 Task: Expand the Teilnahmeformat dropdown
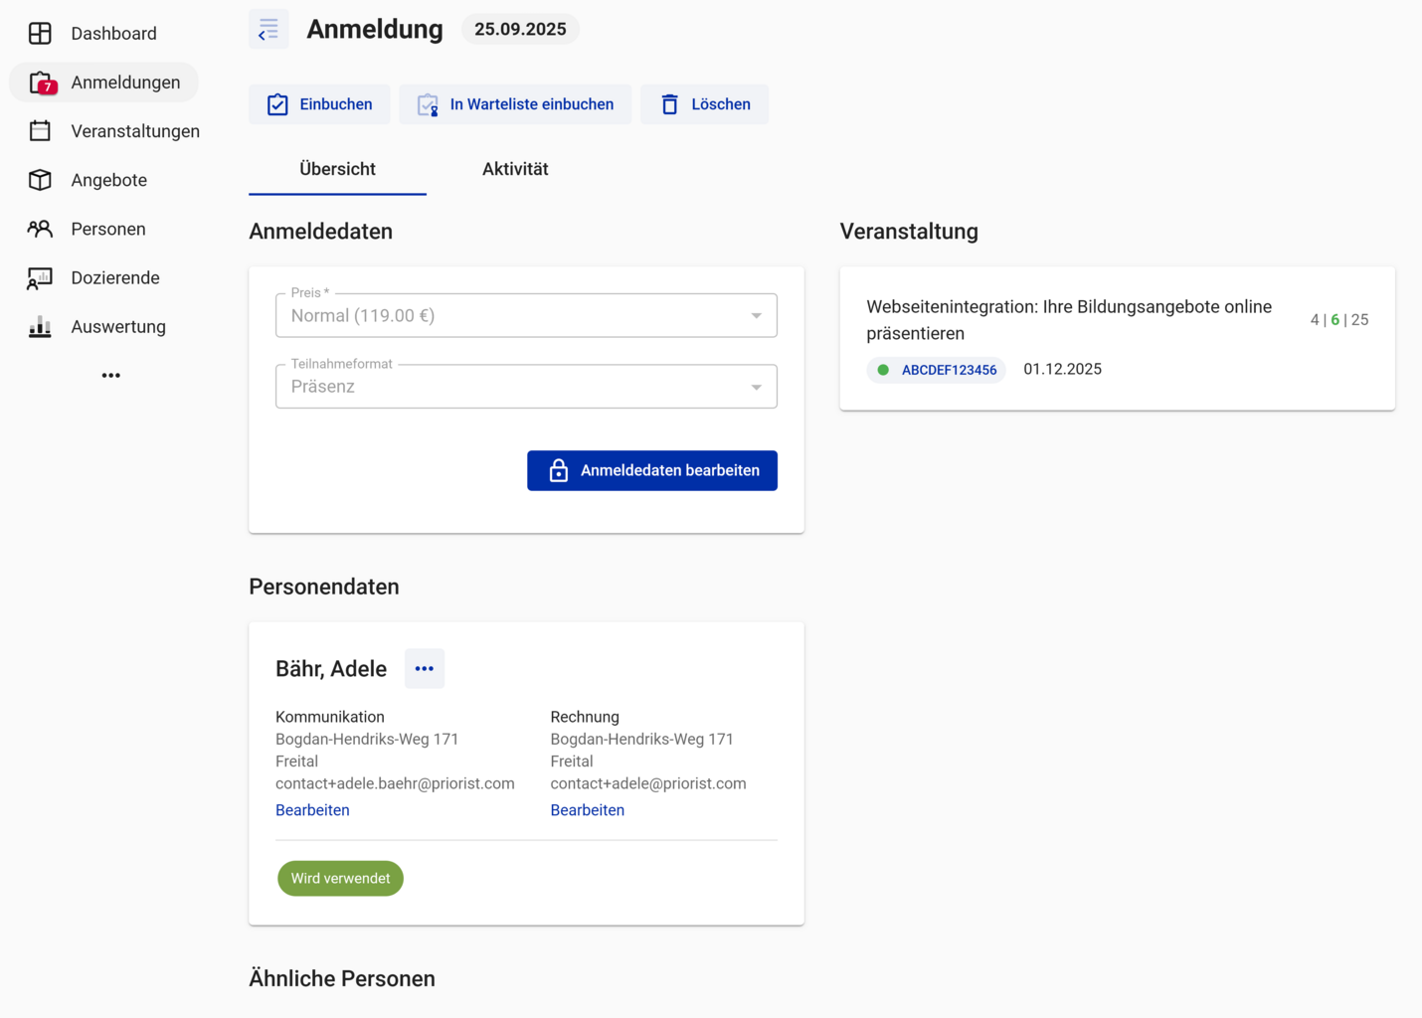click(526, 387)
